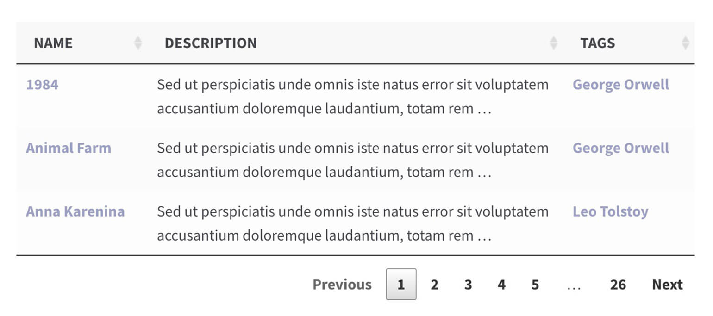The image size is (713, 316).
Task: Select the Leo Tolstoy tag
Action: (610, 211)
